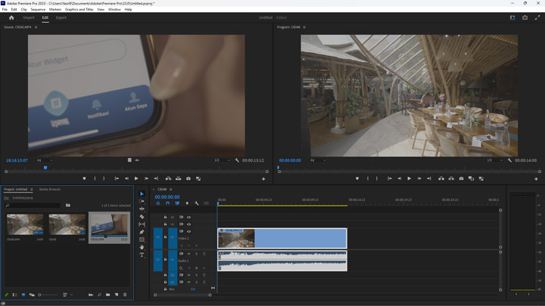Select the selected phone clip thumbnail
This screenshot has width=545, height=306.
(x=109, y=225)
